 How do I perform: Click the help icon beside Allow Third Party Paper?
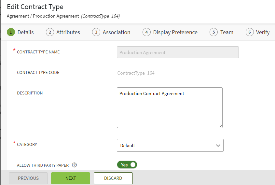pos(74,165)
